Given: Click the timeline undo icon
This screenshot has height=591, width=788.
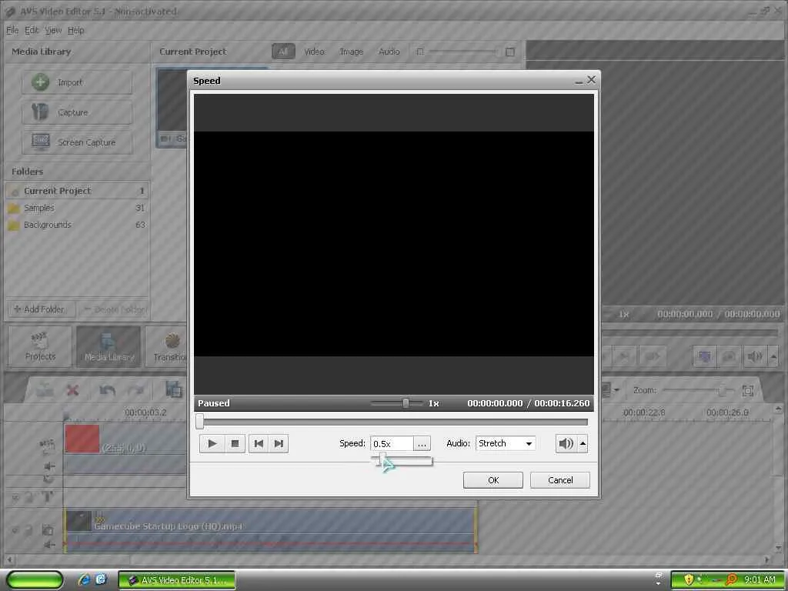Looking at the screenshot, I should point(107,390).
